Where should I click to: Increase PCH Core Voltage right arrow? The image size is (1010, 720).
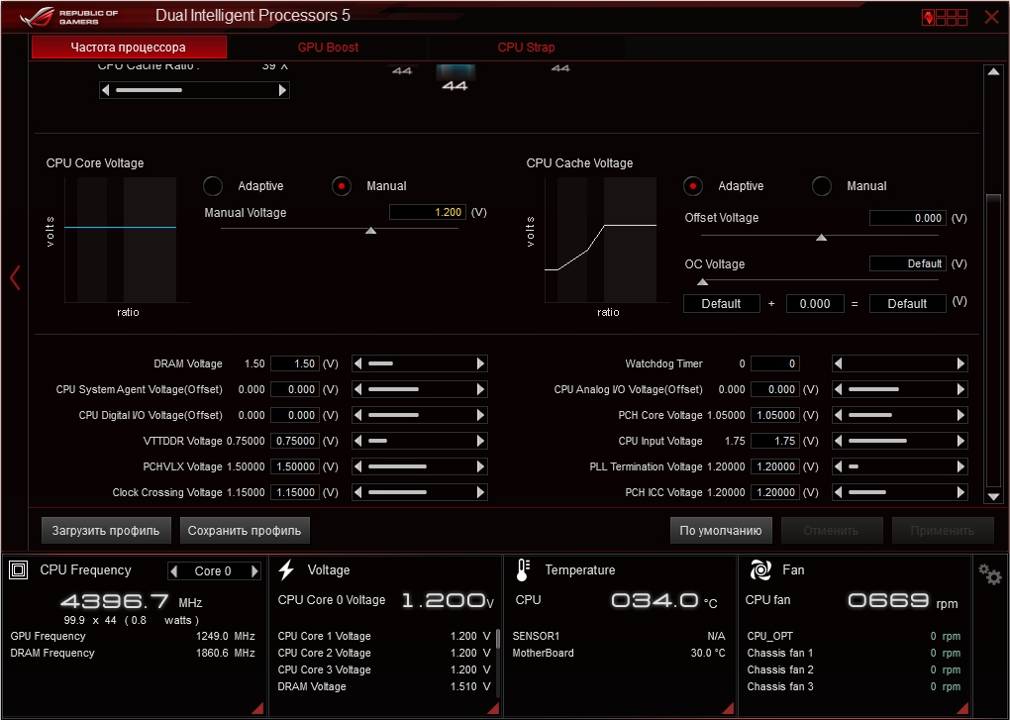[961, 415]
